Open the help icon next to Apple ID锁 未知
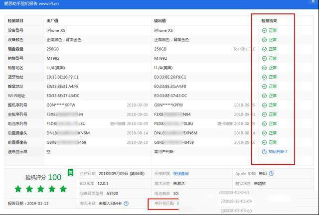Screen dimensions: 319x215 pyautogui.click(x=271, y=174)
